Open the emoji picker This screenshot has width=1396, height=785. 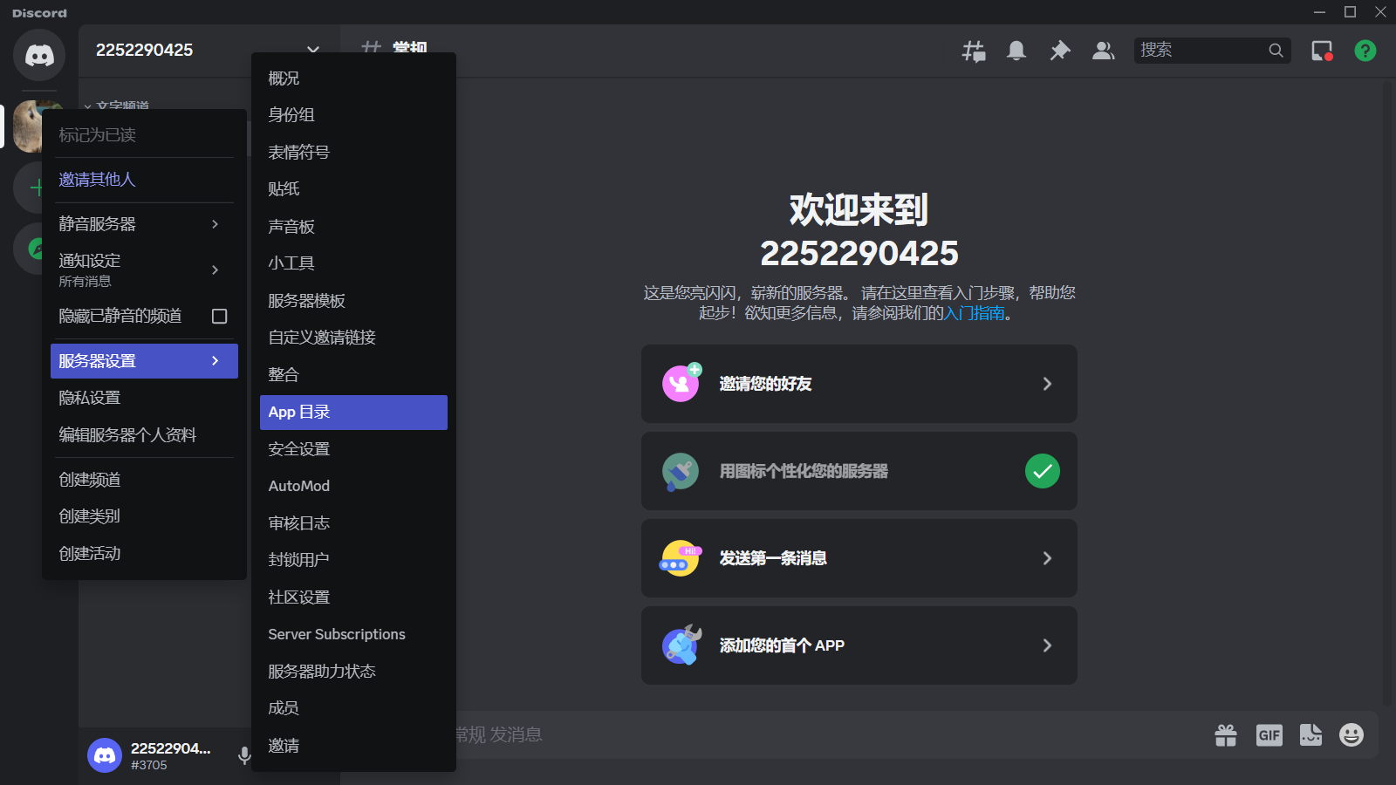point(1352,735)
